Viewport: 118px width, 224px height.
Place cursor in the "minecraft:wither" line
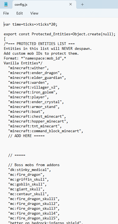point(28,68)
